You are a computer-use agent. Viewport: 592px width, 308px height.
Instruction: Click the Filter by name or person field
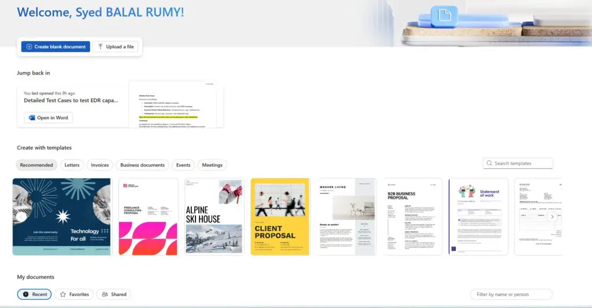[511, 294]
